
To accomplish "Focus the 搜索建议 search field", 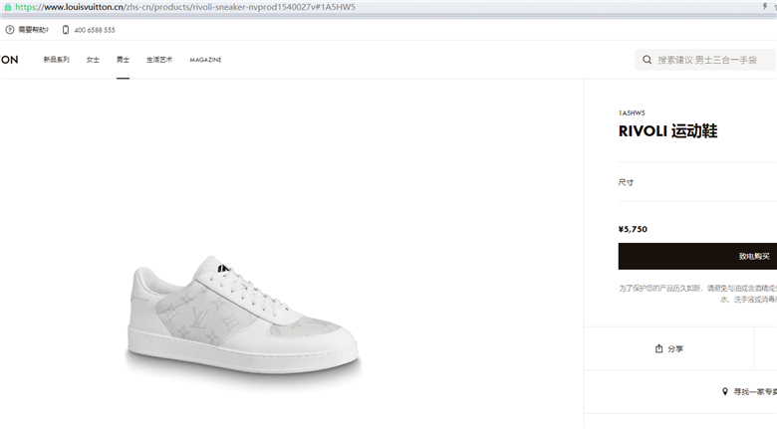I will (705, 60).
